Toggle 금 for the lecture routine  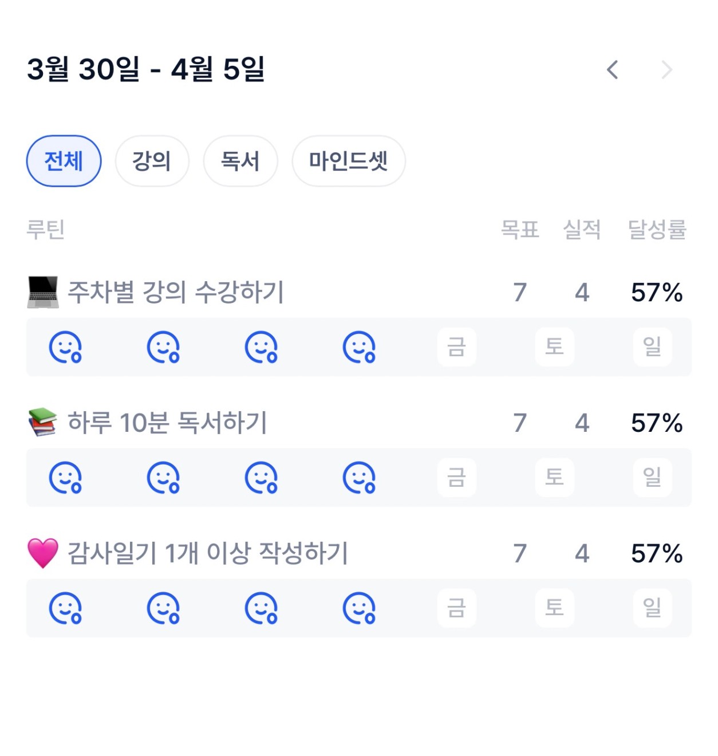456,347
